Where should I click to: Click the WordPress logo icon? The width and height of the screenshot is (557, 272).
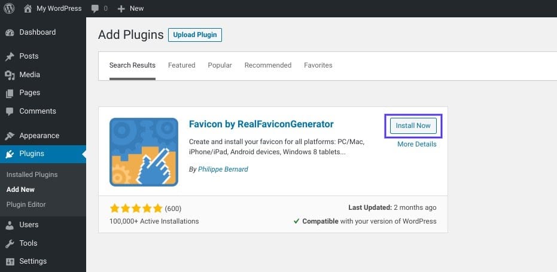(x=10, y=8)
